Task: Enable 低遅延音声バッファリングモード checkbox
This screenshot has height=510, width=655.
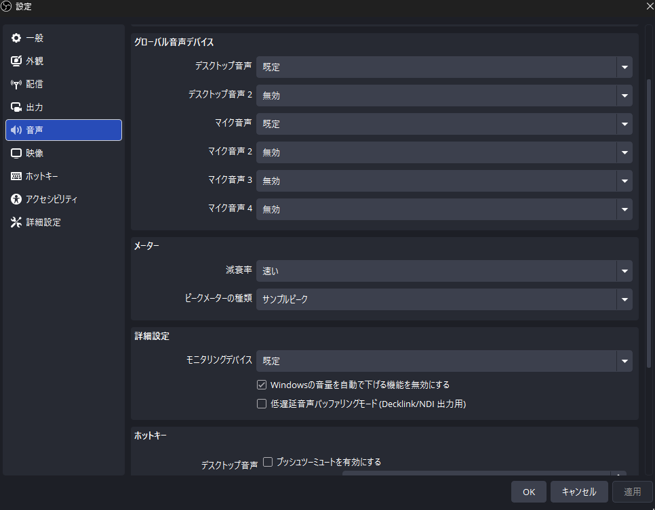Action: tap(262, 404)
